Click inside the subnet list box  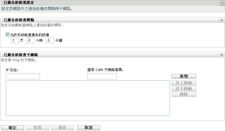(88, 98)
